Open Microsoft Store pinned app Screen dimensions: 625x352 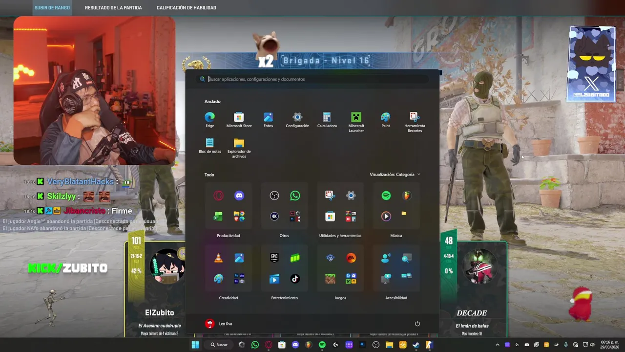pos(239,120)
